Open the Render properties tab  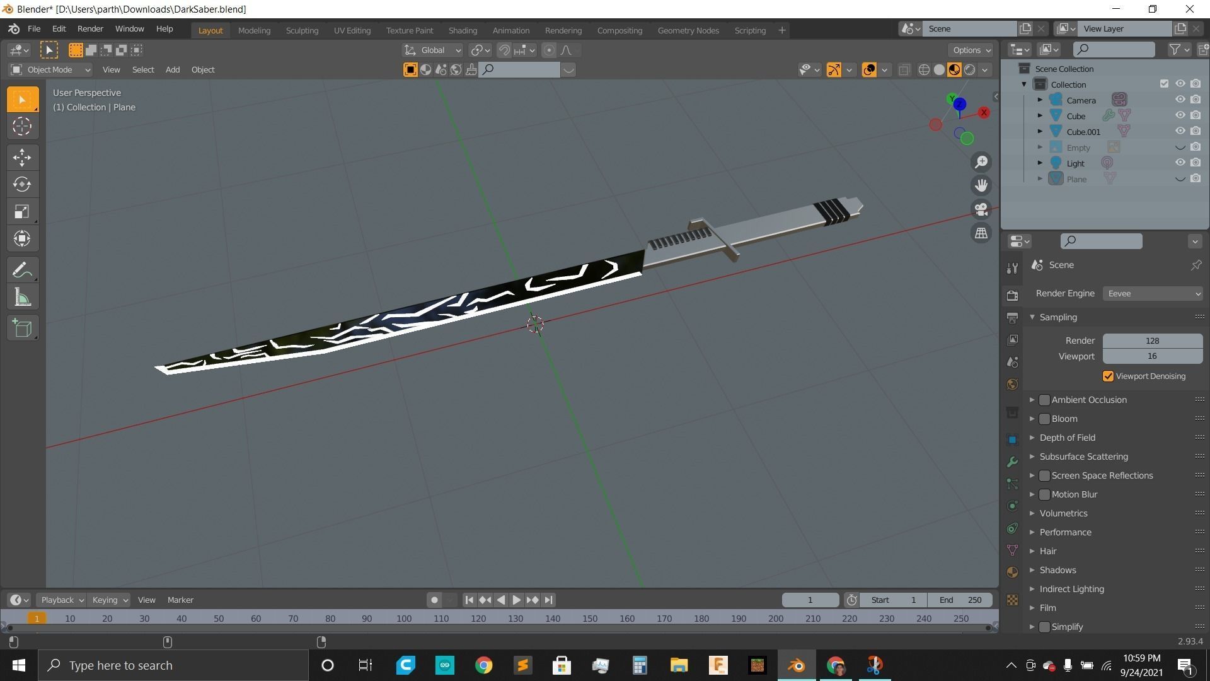pos(1012,295)
